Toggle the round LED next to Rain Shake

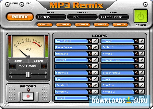pyautogui.click(x=90, y=41)
